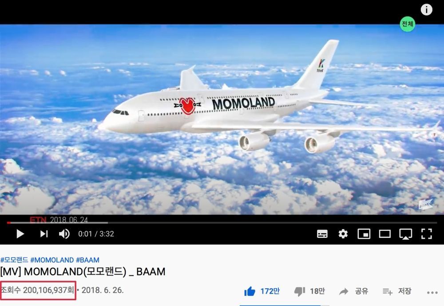The height and width of the screenshot is (306, 444).
Task: Open the #BAAM hashtag link
Action: tap(87, 260)
